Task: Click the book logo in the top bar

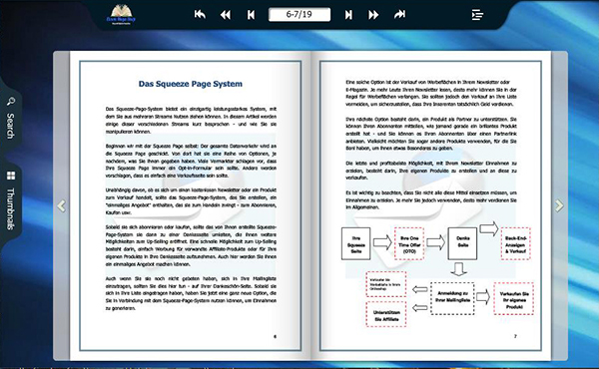Action: pyautogui.click(x=121, y=15)
